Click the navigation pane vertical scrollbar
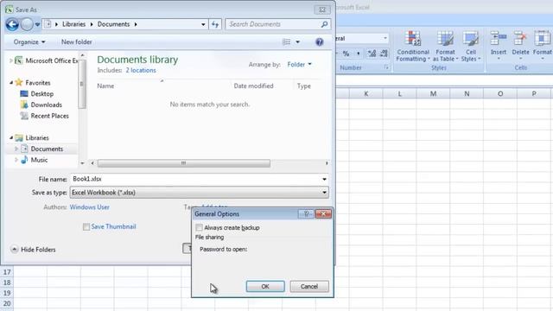 (82, 85)
